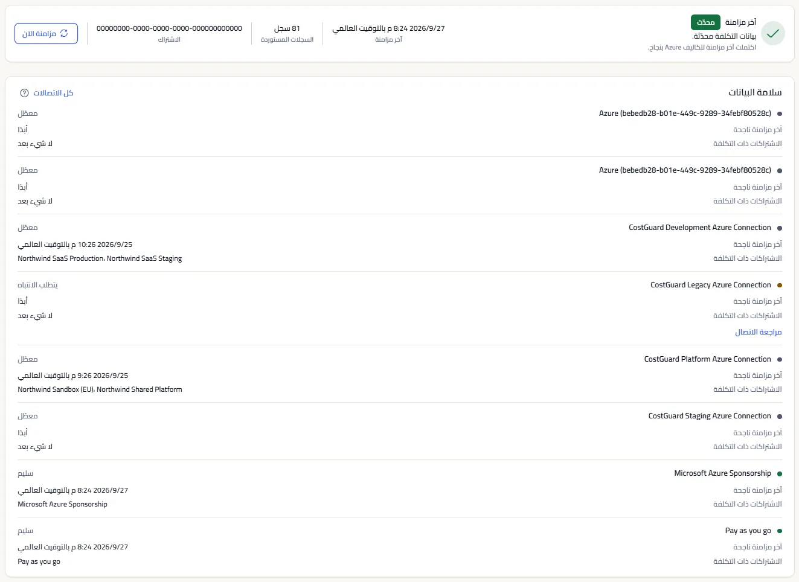Image resolution: width=799 pixels, height=582 pixels.
Task: Click the يتطلب الانتباه status label
Action: (x=37, y=285)
